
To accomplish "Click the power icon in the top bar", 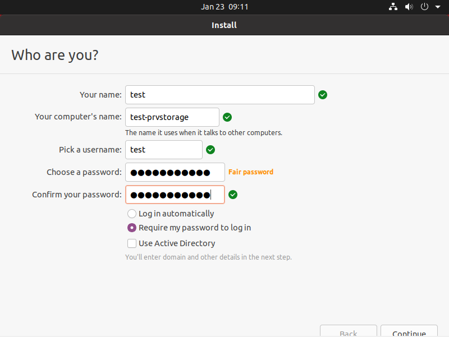I will pyautogui.click(x=424, y=7).
